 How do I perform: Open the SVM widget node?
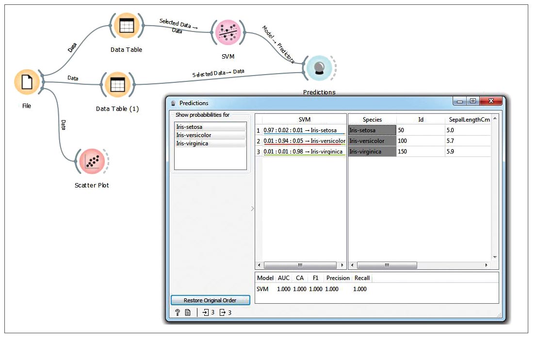[228, 32]
